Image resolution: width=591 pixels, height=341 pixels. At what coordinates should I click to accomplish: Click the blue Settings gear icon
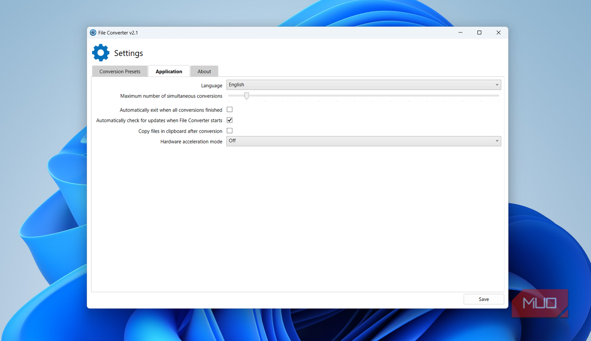[x=101, y=52]
